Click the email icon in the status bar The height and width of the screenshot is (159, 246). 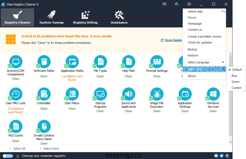click(216, 156)
